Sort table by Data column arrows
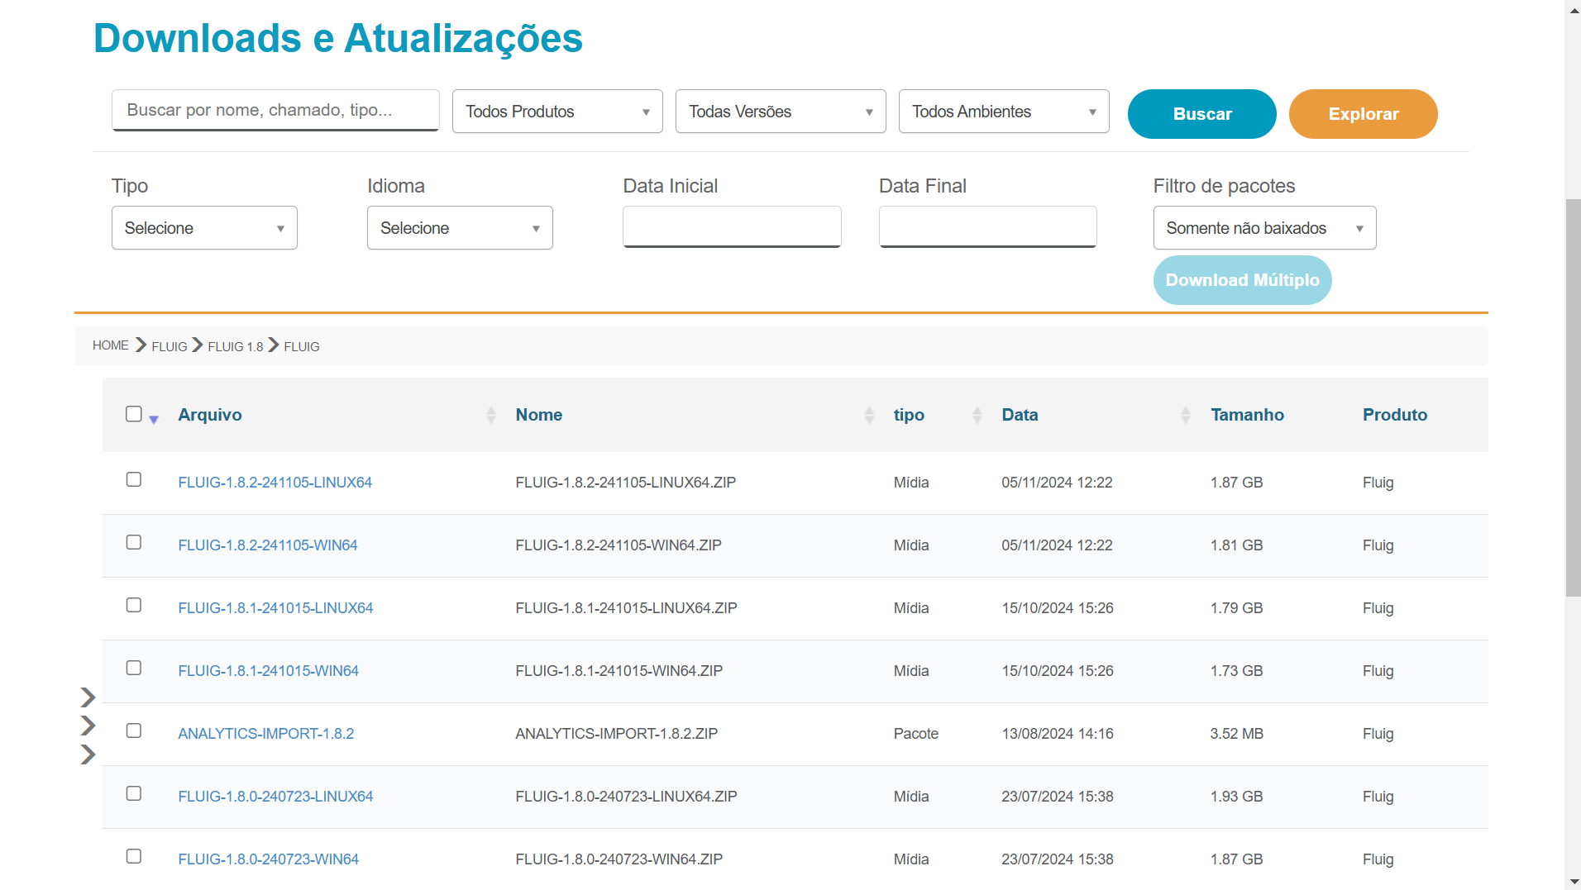 (1186, 415)
